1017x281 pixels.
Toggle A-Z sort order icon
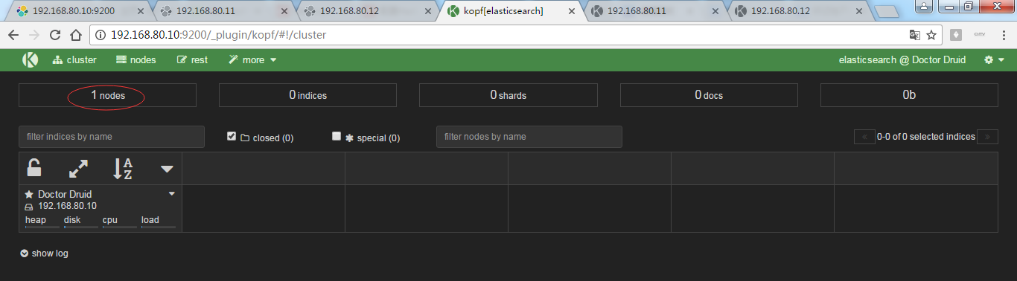123,169
